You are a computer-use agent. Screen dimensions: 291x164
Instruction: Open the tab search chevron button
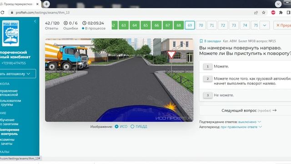coord(278,4)
